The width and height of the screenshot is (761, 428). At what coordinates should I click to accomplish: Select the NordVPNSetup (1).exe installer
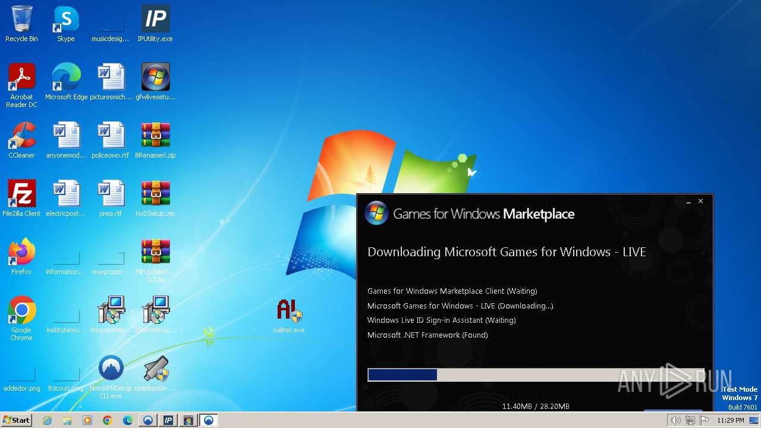click(111, 377)
